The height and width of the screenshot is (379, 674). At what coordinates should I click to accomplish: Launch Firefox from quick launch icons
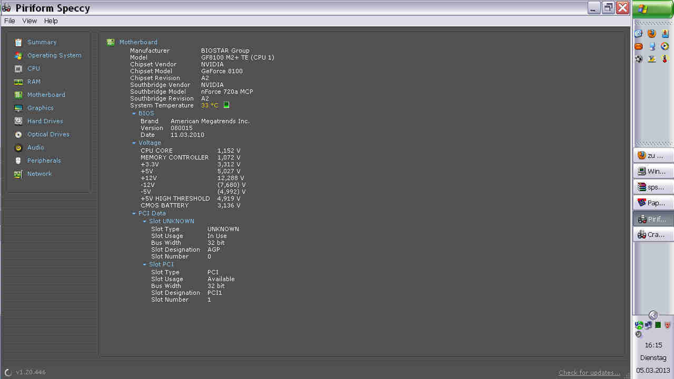click(652, 33)
